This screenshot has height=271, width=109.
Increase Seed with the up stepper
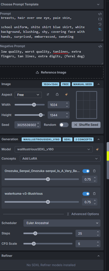point(38,123)
